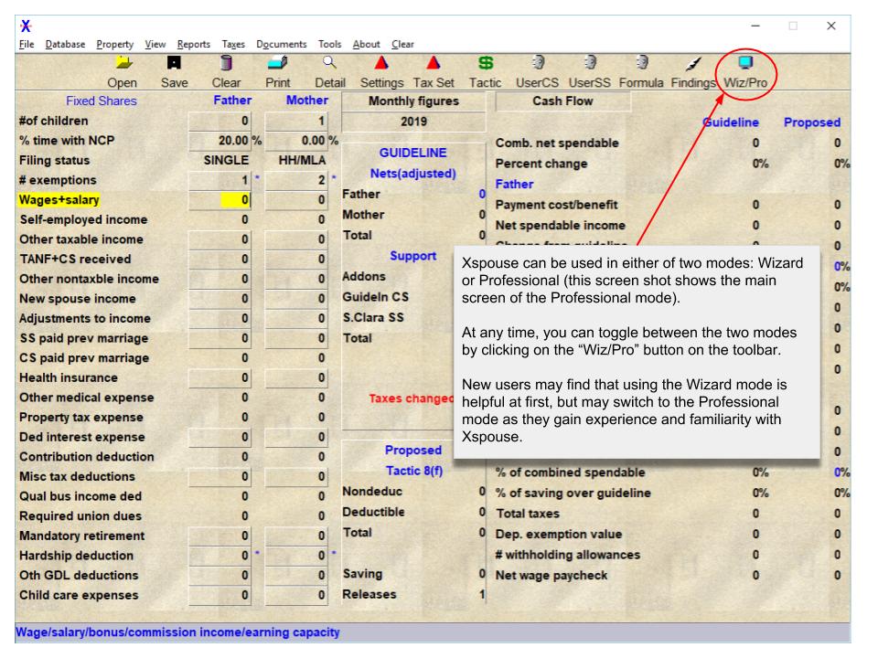Screen dimensions: 878x658
Task: Select Father's Ded interest expense field
Action: [219, 437]
